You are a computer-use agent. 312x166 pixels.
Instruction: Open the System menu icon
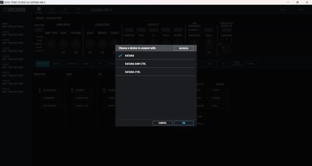pyautogui.click(x=78, y=10)
